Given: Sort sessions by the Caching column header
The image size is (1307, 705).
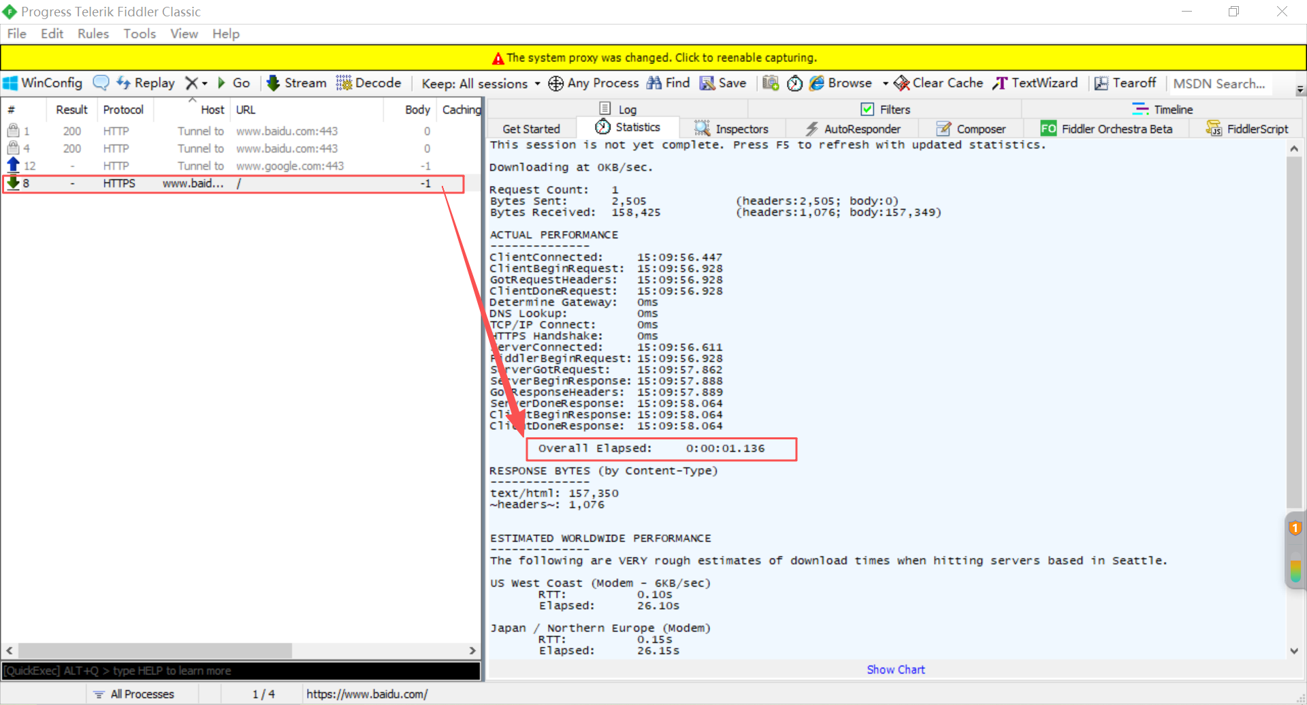Looking at the screenshot, I should [x=460, y=110].
